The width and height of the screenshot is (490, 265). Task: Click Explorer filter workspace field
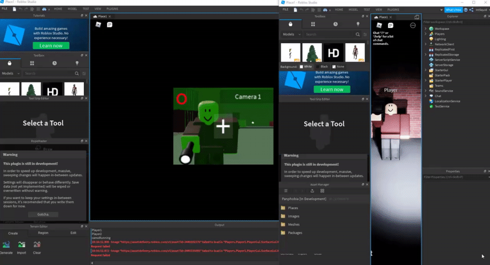point(455,22)
